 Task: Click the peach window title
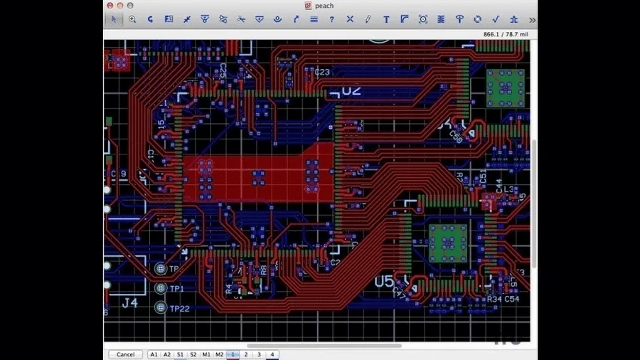[324, 6]
